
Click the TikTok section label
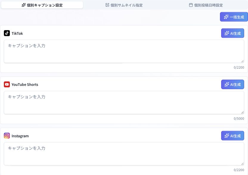[17, 33]
